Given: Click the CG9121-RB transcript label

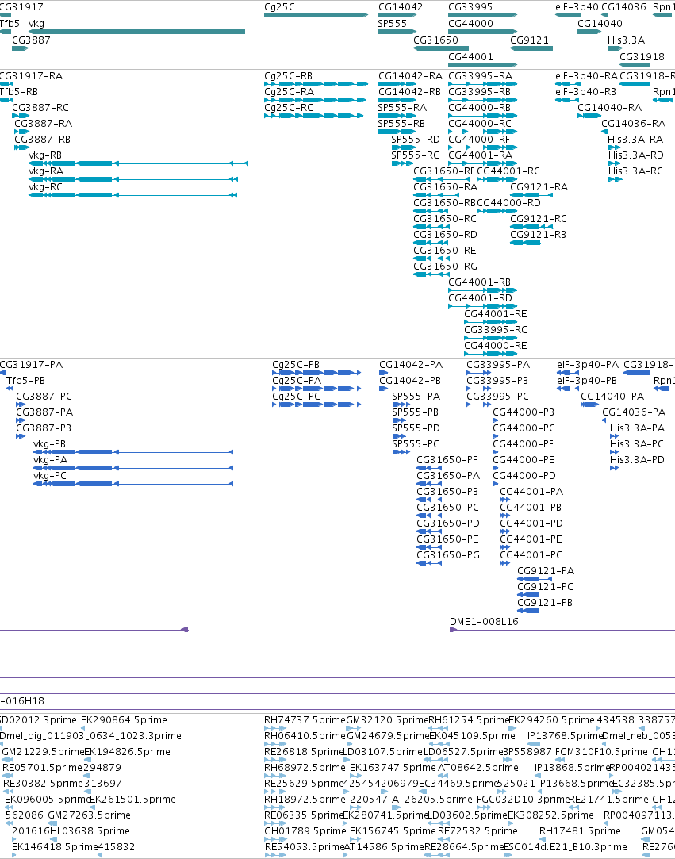Looking at the screenshot, I should pyautogui.click(x=538, y=235).
